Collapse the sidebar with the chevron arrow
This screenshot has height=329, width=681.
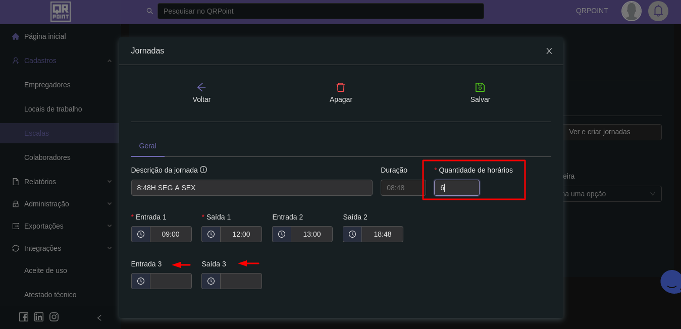click(x=99, y=318)
